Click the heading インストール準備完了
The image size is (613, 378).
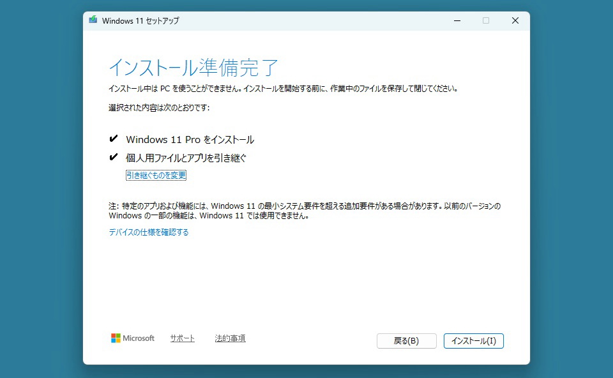coord(193,68)
